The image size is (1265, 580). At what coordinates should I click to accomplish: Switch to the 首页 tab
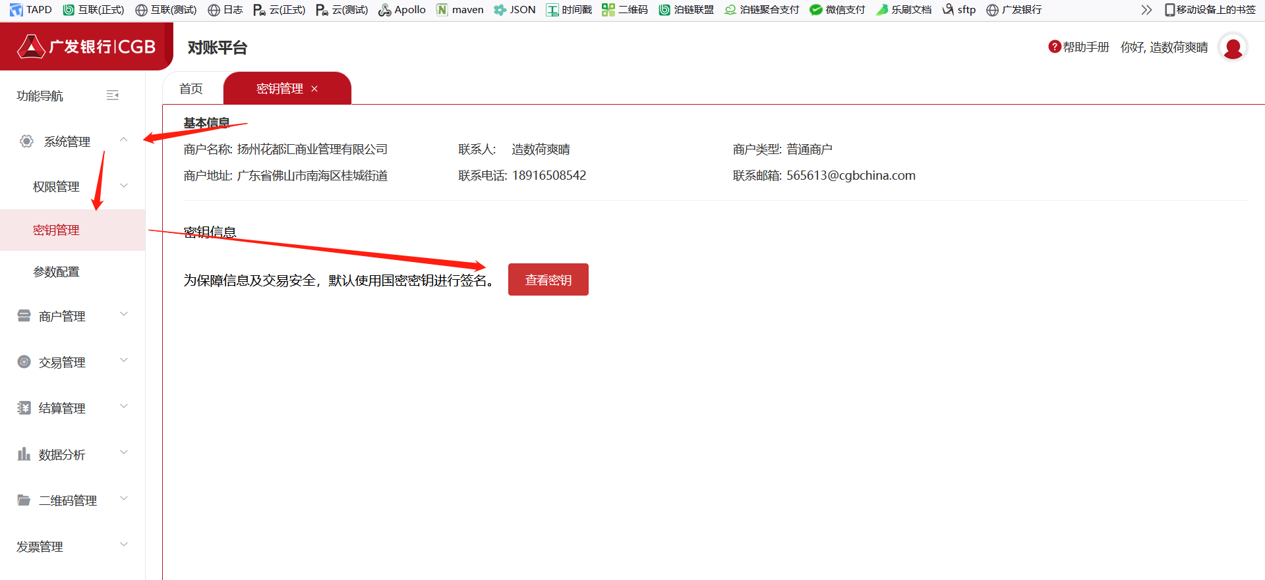pyautogui.click(x=191, y=89)
